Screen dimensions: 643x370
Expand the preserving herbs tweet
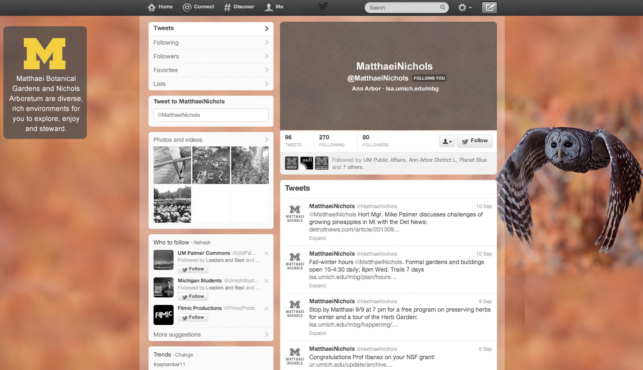click(318, 333)
